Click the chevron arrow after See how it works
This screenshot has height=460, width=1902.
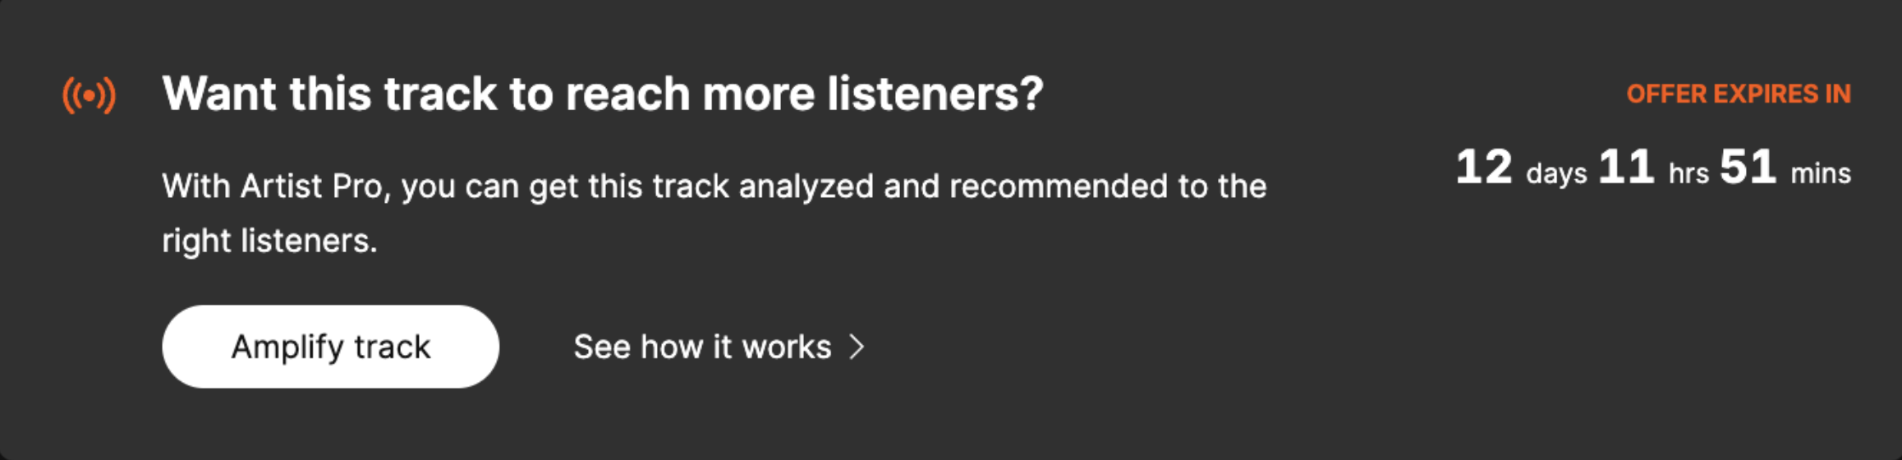pos(857,347)
